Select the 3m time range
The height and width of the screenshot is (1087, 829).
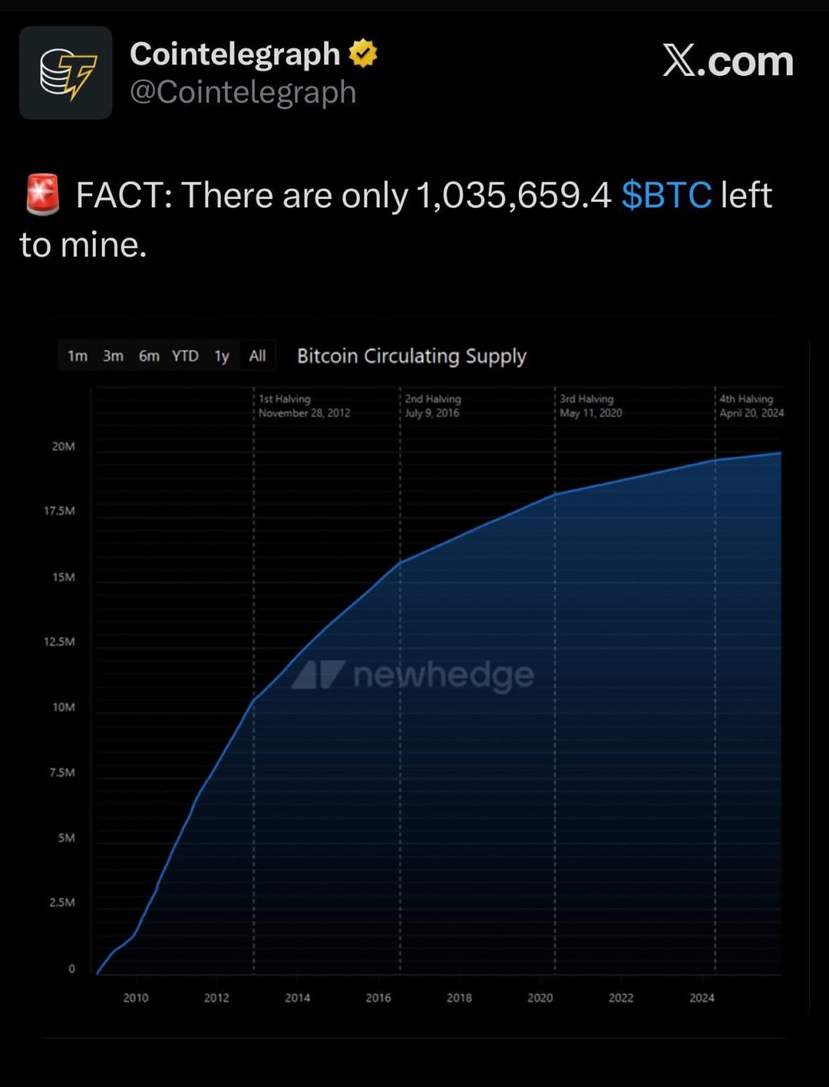113,356
